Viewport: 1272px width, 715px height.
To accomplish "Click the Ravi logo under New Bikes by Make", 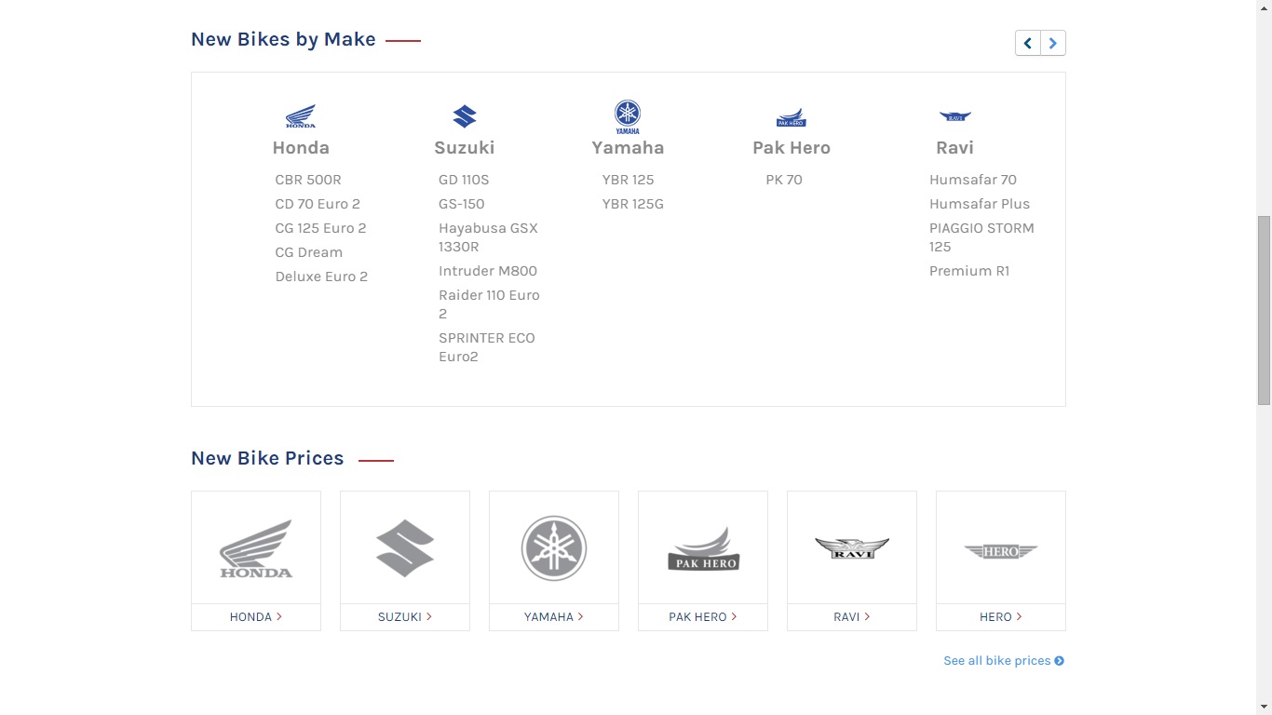I will click(955, 116).
